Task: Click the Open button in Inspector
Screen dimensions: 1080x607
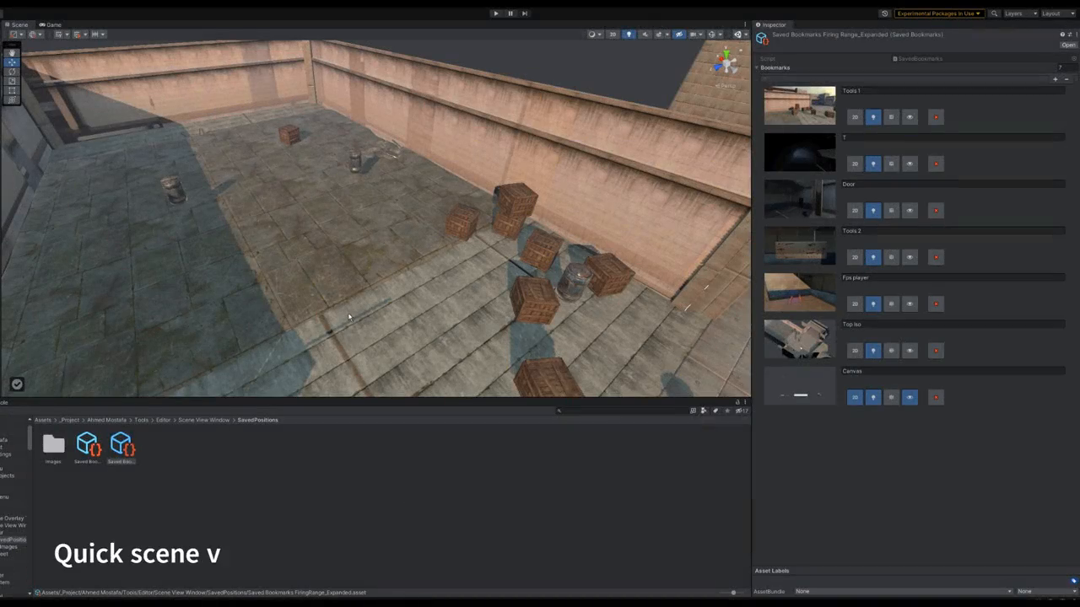Action: [1068, 45]
